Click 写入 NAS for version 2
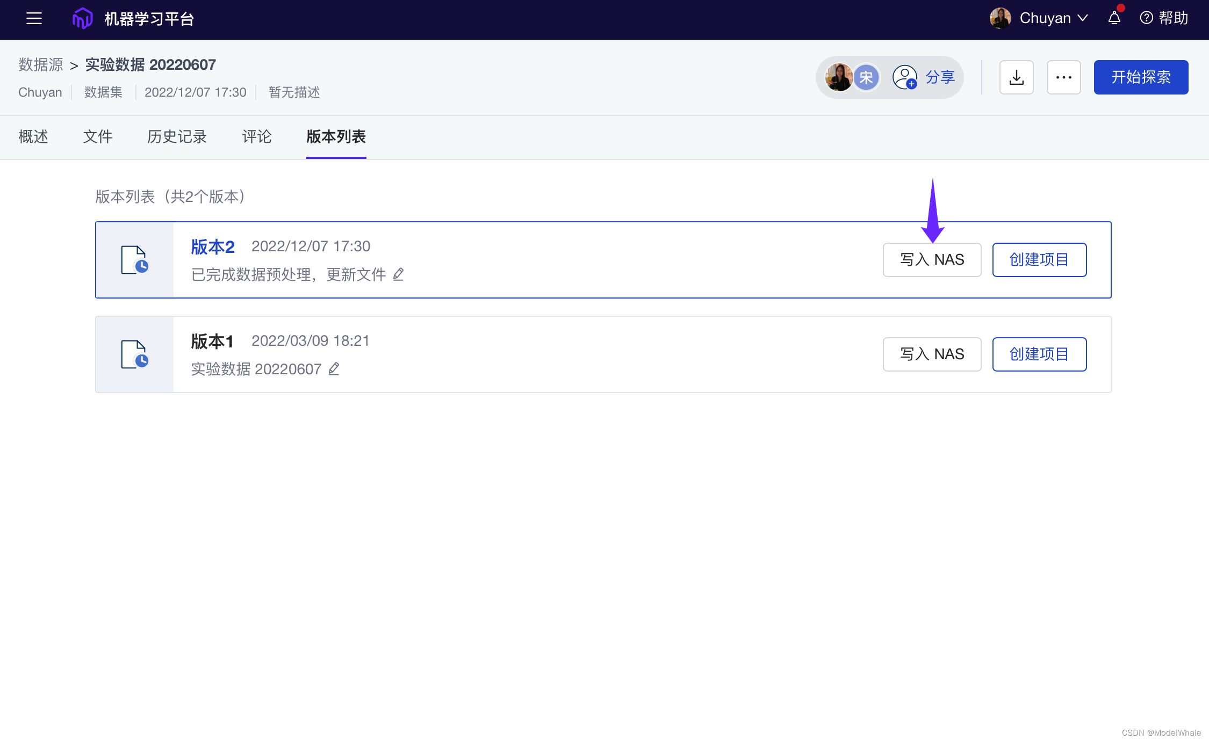The height and width of the screenshot is (741, 1209). tap(932, 260)
